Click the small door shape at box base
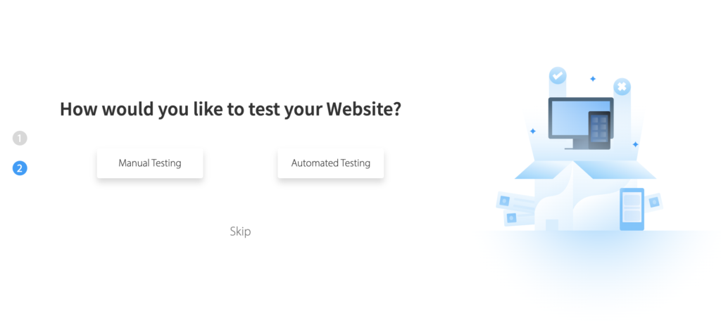 (552, 224)
